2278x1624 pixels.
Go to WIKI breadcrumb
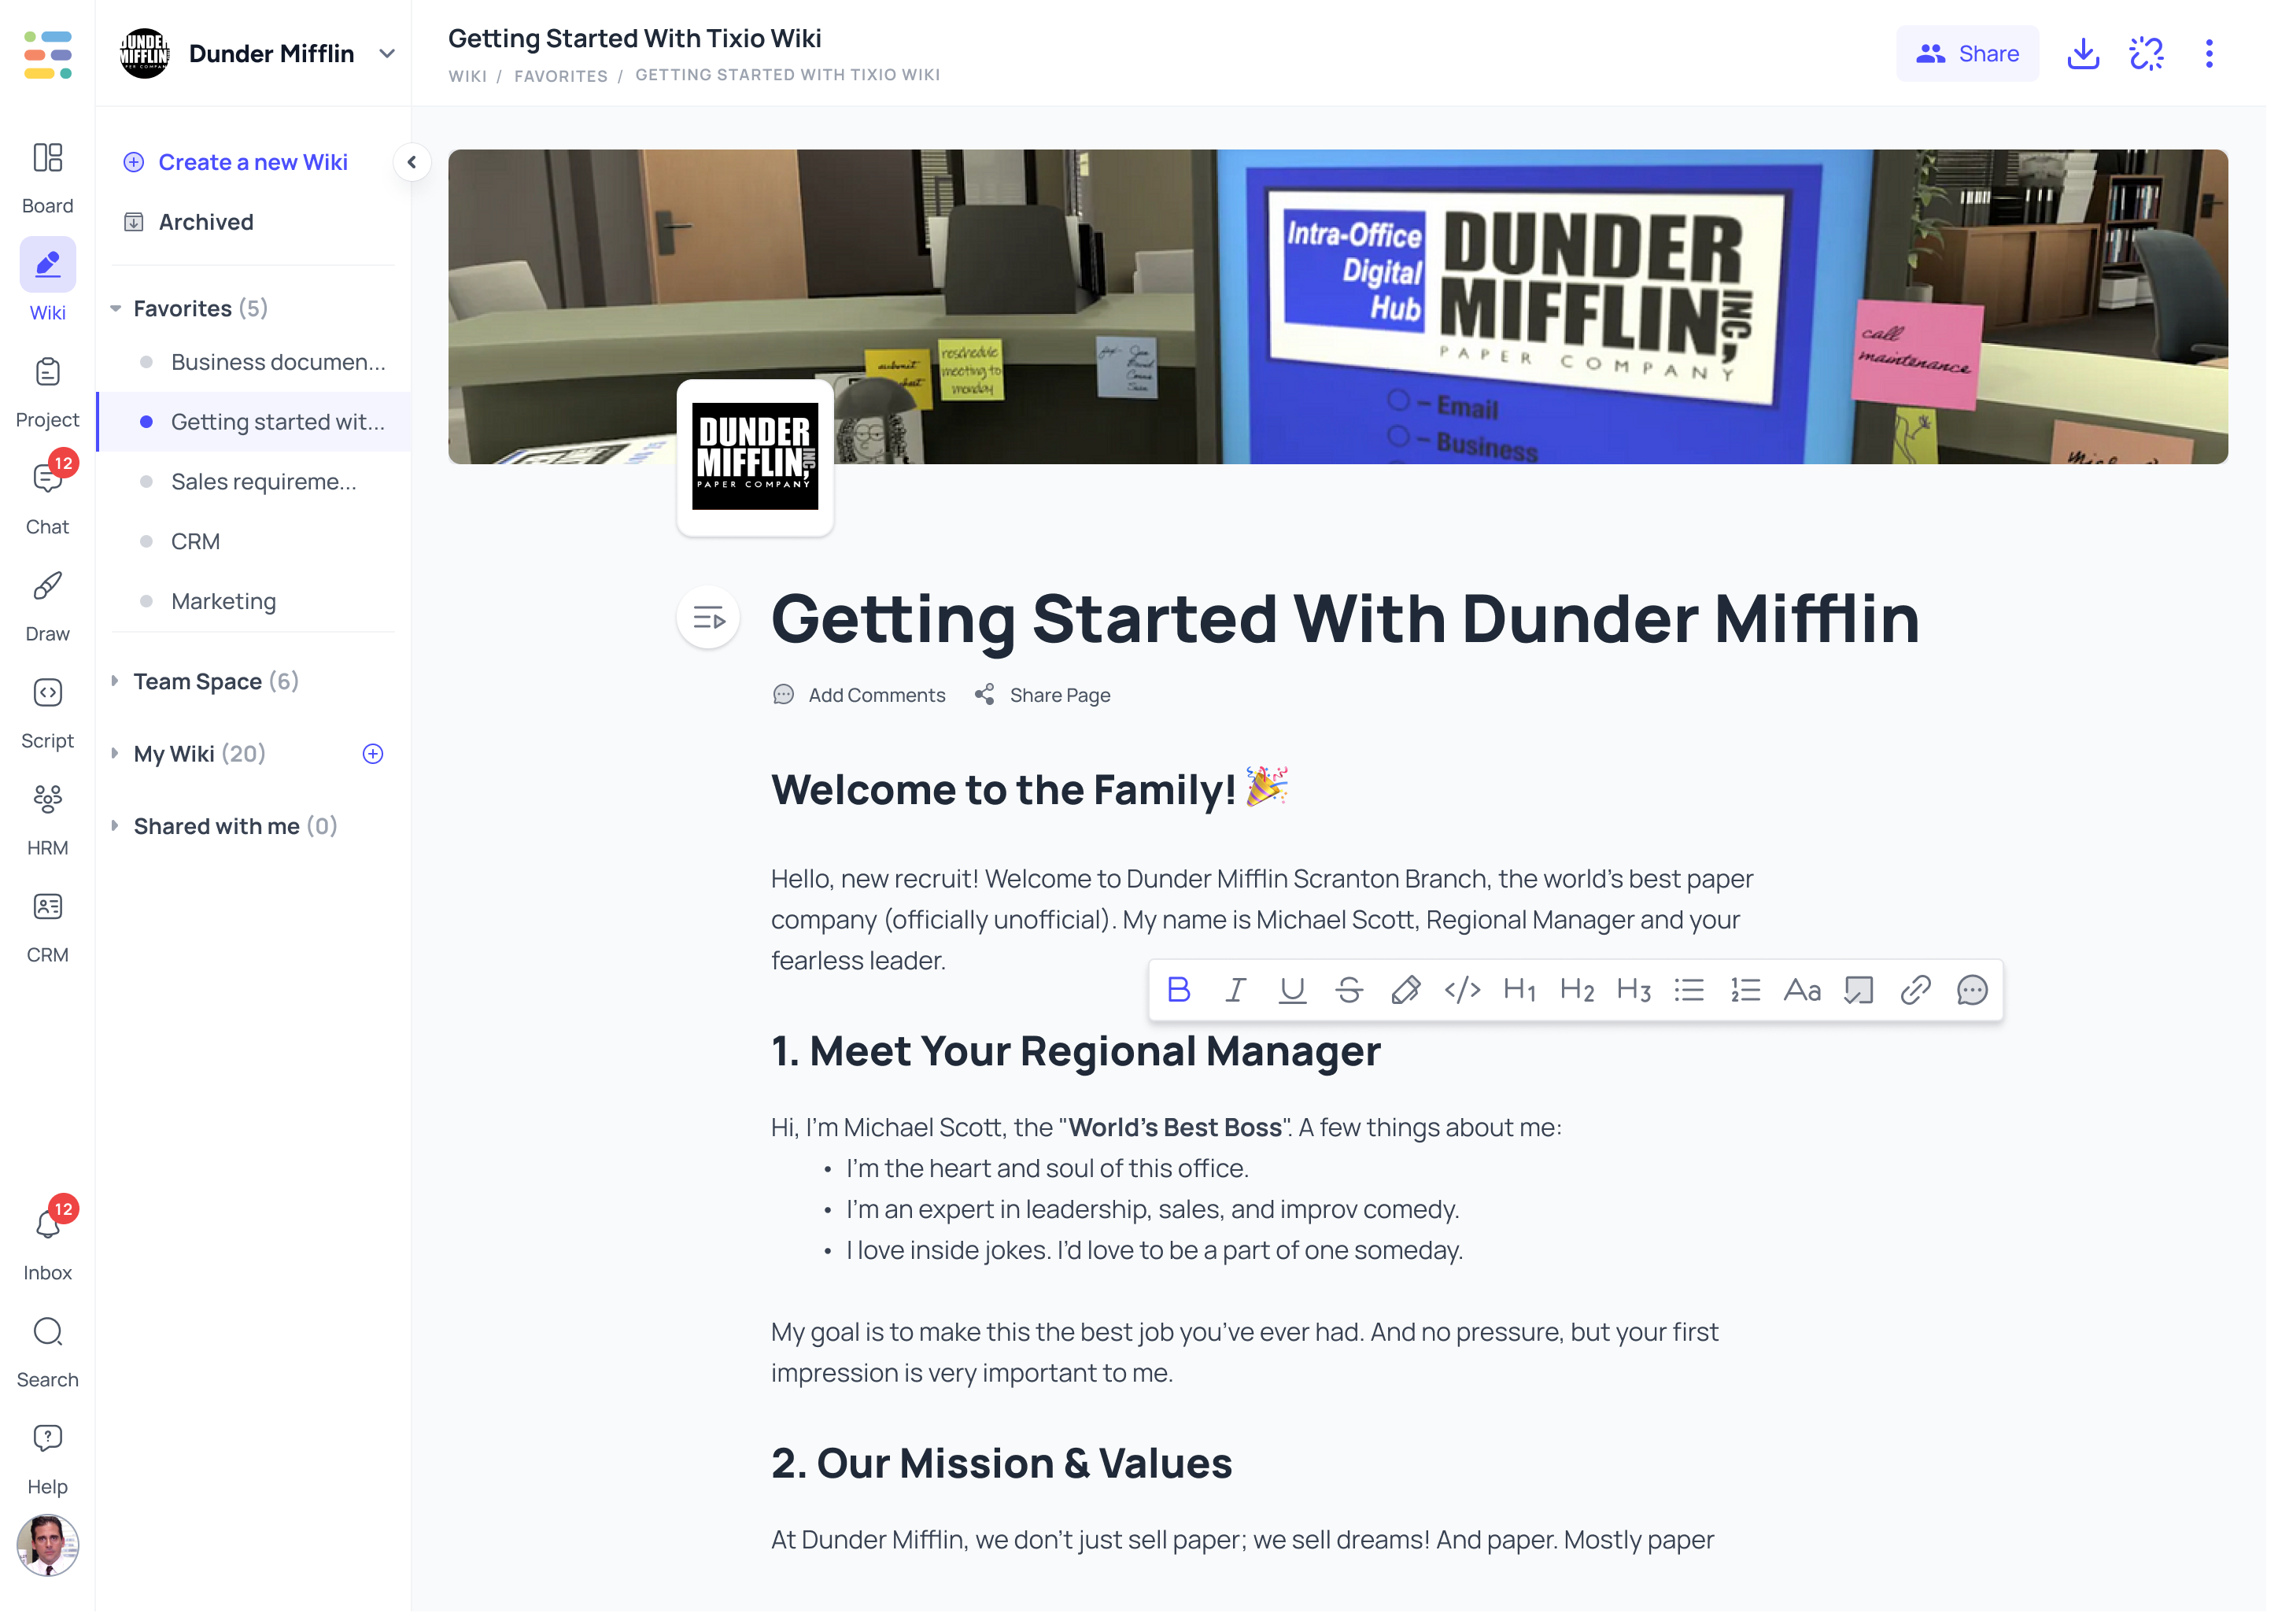coord(467,76)
